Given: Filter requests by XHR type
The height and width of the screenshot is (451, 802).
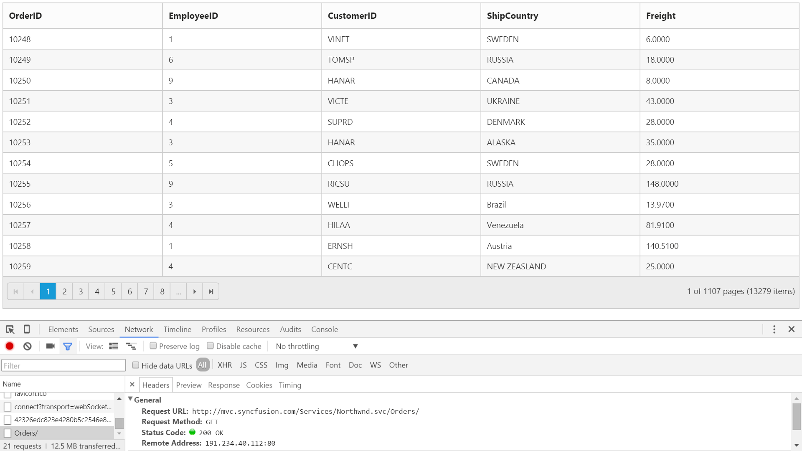Looking at the screenshot, I should click(x=225, y=365).
